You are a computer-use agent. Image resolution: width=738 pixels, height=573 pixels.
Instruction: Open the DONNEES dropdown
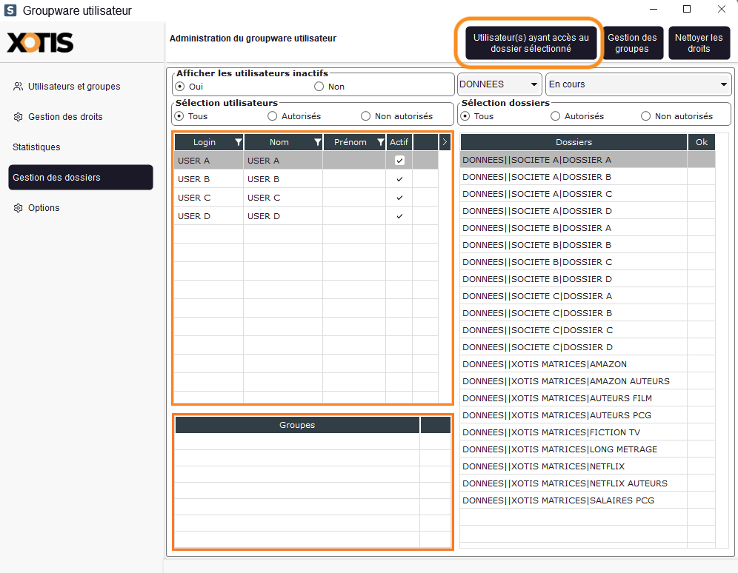pos(499,84)
